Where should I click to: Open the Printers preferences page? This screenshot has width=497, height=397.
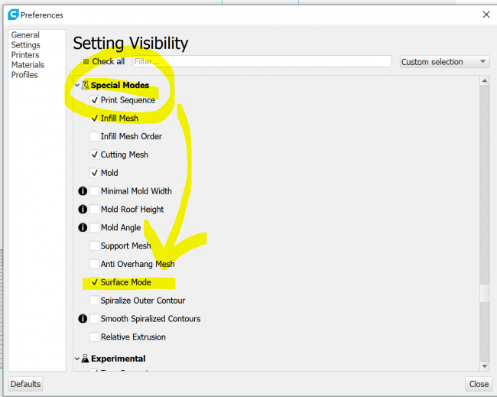coord(25,55)
